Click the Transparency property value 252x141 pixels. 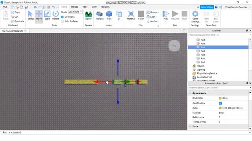coord(220,122)
